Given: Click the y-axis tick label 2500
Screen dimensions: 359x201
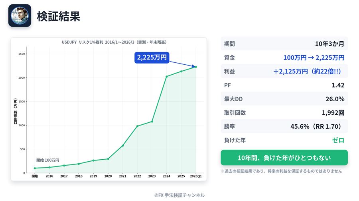Looking at the screenshot, I should pos(22,54).
